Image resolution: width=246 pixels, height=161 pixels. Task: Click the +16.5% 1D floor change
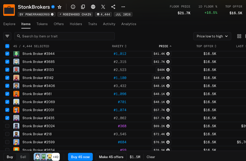pyautogui.click(x=211, y=13)
